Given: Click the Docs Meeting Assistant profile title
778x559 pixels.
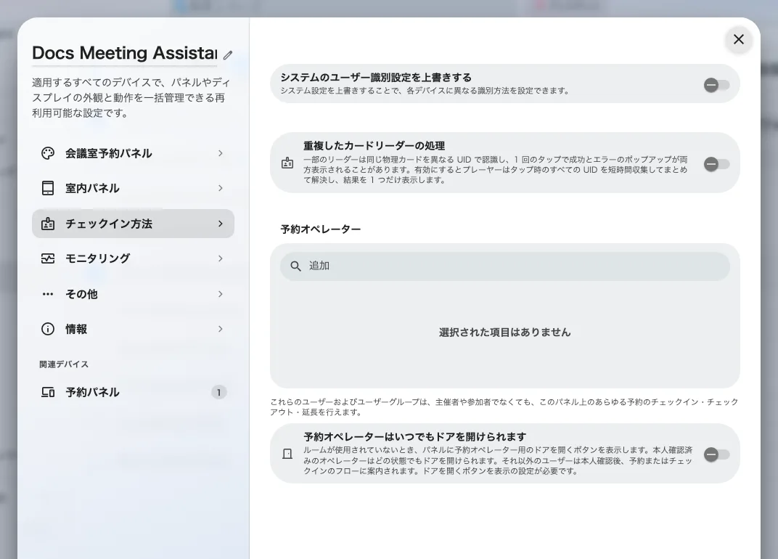Looking at the screenshot, I should 125,52.
